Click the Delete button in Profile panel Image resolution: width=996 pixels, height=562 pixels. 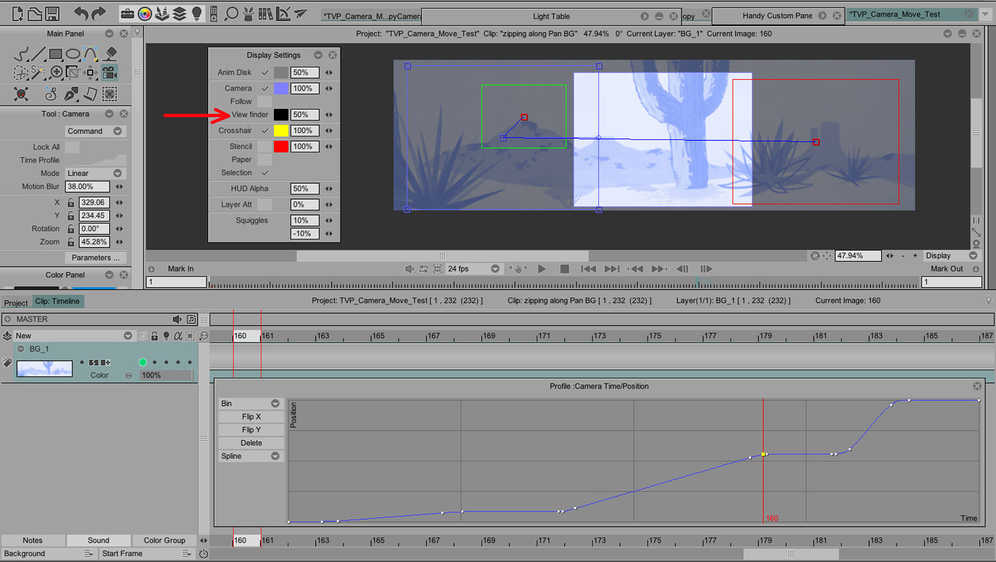click(x=251, y=444)
